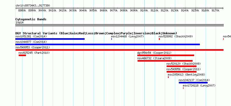Click the Cytogenetic Bands track title
The height and width of the screenshot is (106, 231).
click(31, 19)
